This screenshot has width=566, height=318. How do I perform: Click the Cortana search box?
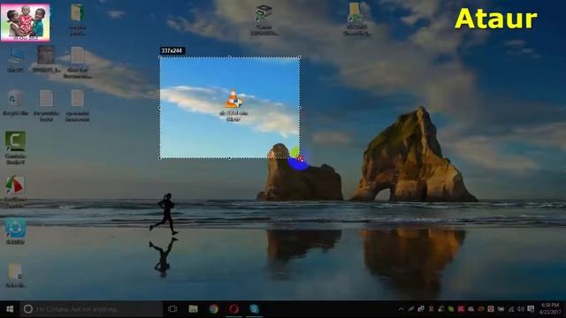click(91, 309)
